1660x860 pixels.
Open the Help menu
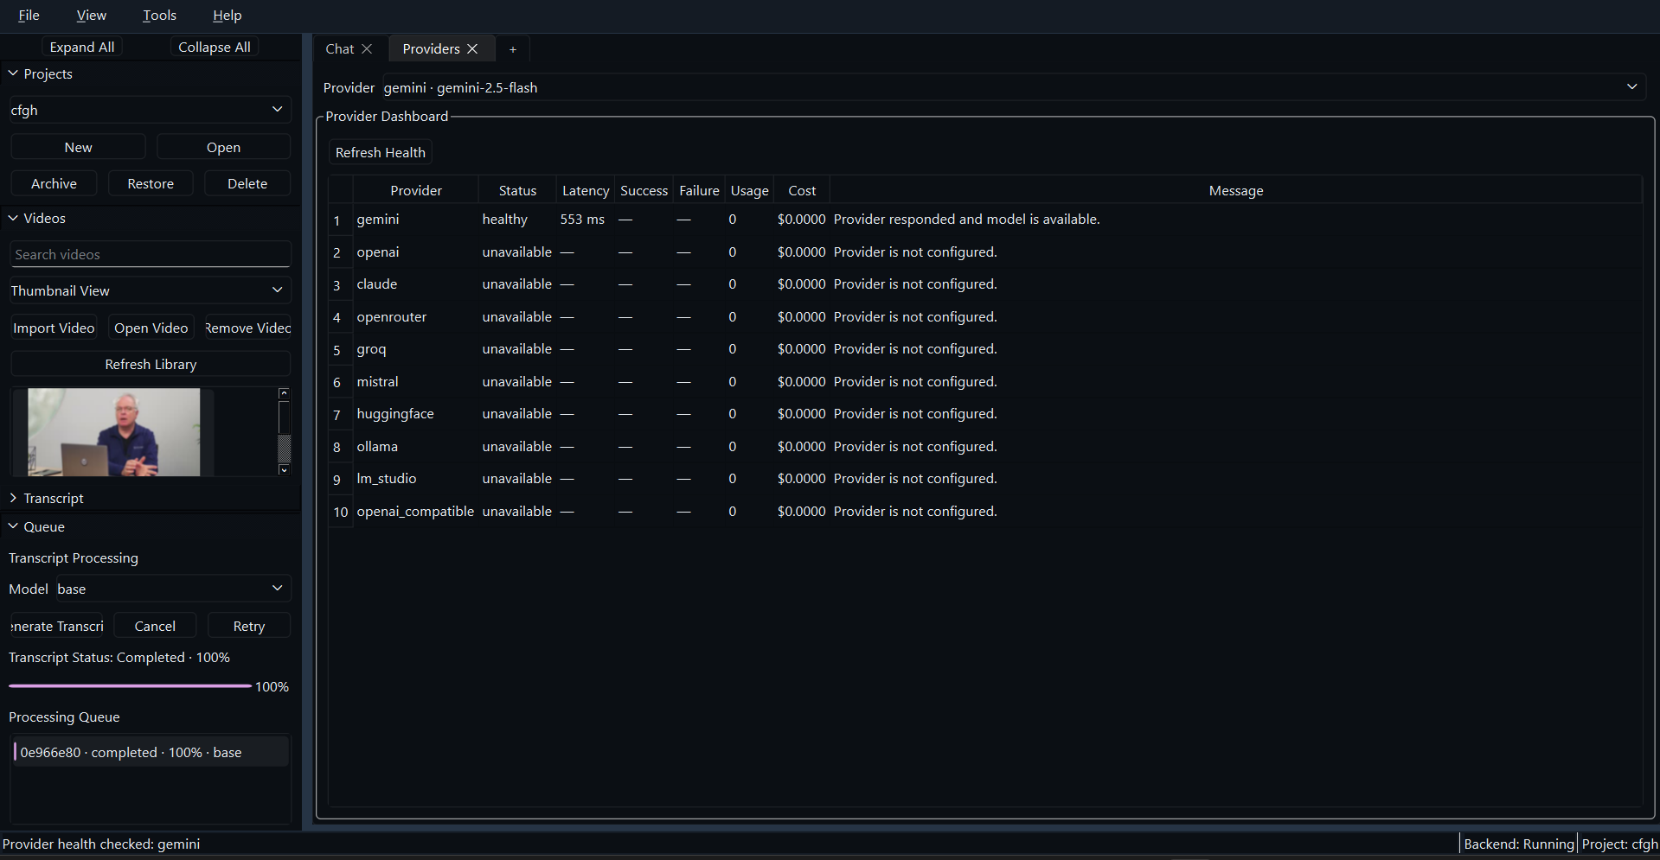(227, 15)
